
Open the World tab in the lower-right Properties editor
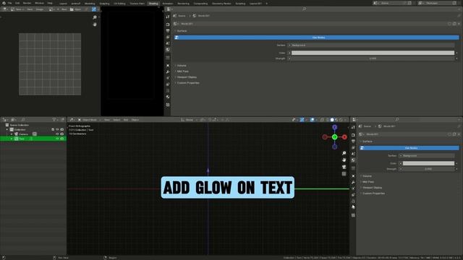pos(353,160)
